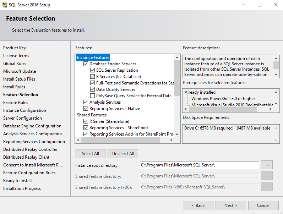
Task: Click prerequisites left scroll arrow
Action: tap(186, 109)
